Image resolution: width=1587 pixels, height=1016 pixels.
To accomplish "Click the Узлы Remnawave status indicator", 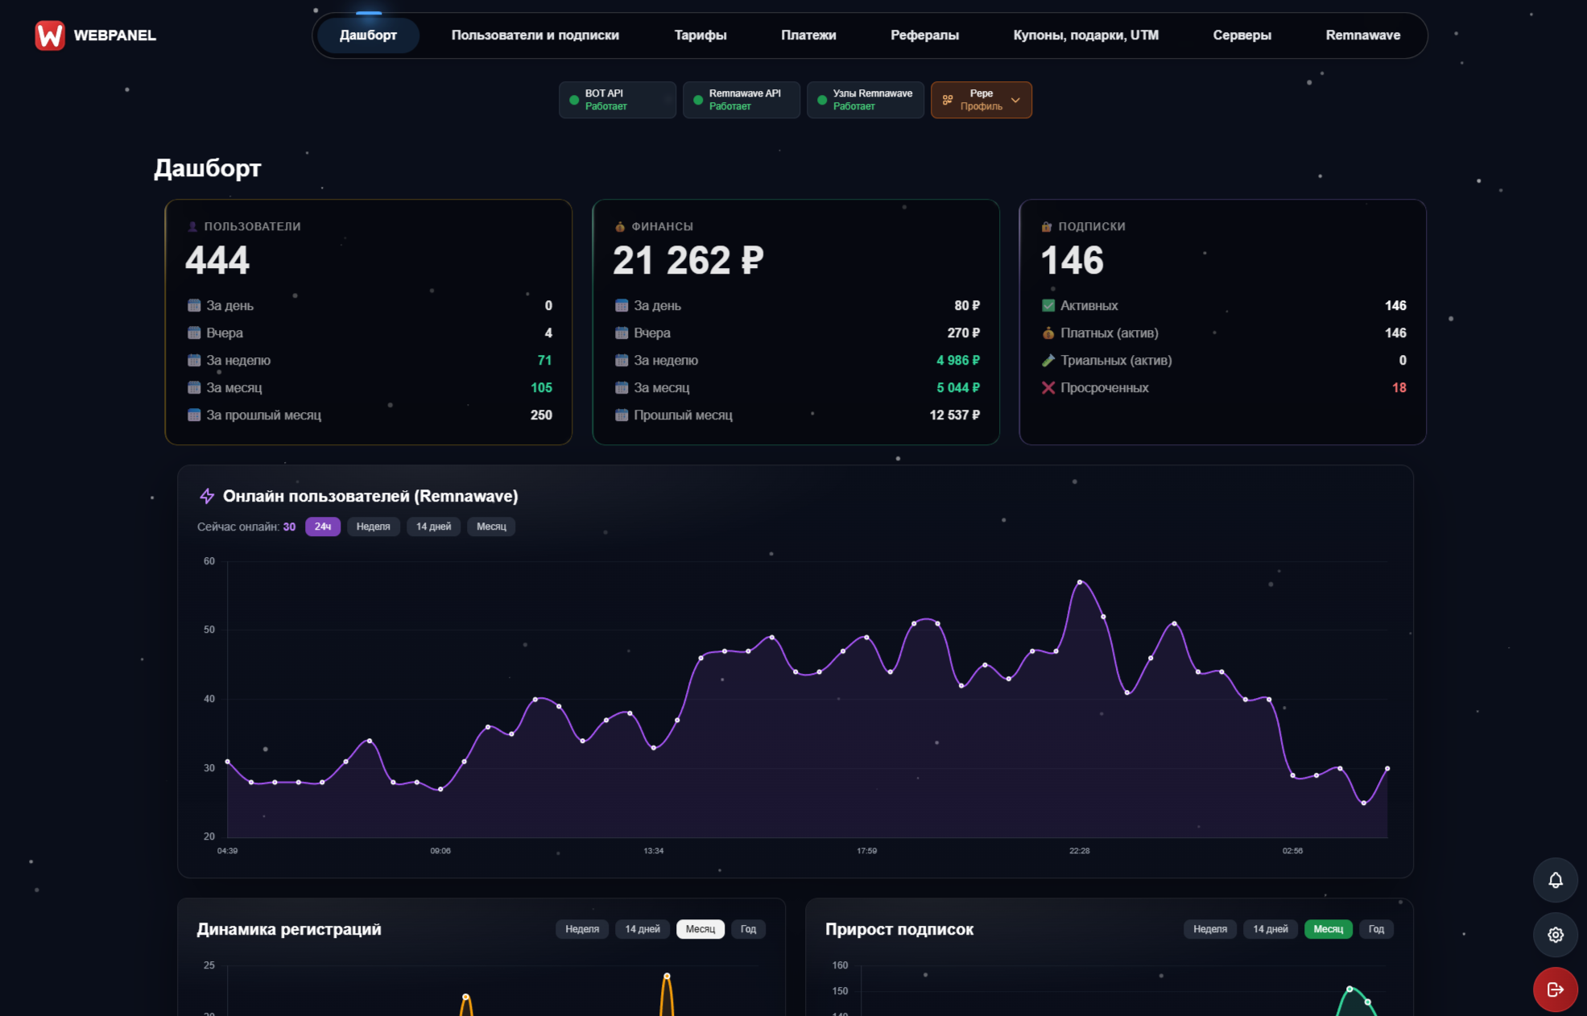I will tap(865, 99).
